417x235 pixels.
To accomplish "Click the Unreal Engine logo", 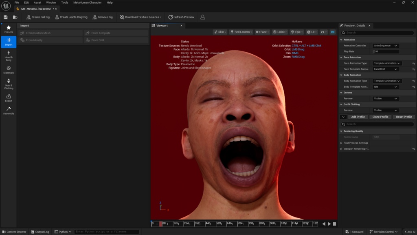I will point(6,6).
